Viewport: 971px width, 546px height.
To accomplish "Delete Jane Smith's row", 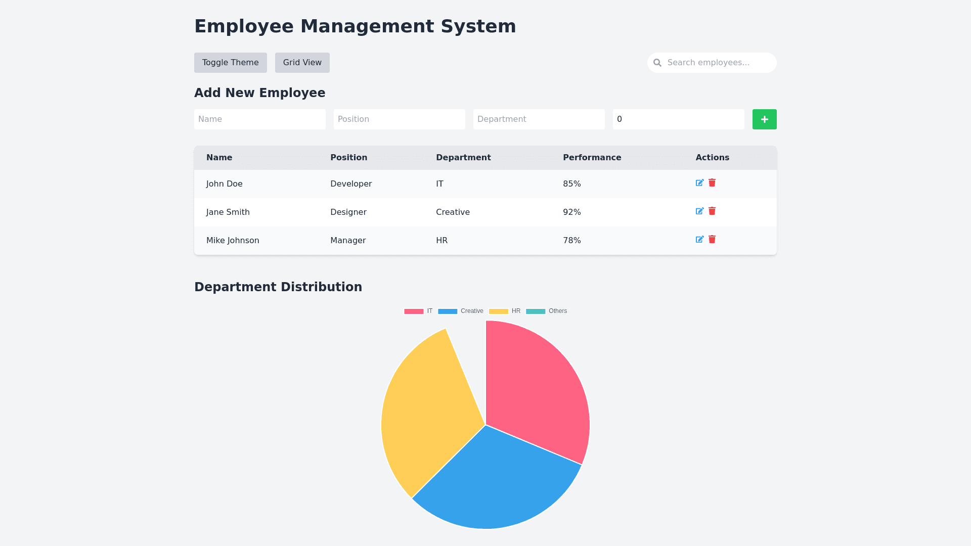I will tap(712, 211).
